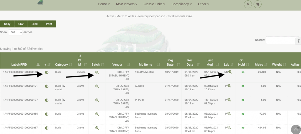Viewport: 301px width, 134px height.
Task: Click half-circle icon for label ending 385
Action: pos(47,114)
